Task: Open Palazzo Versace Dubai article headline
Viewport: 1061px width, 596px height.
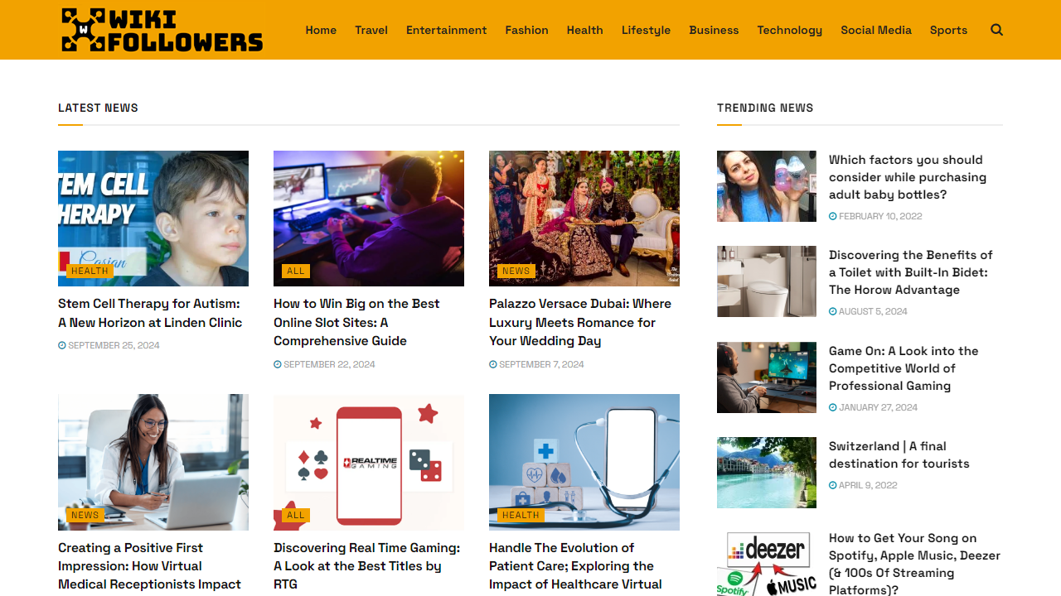Action: click(580, 322)
